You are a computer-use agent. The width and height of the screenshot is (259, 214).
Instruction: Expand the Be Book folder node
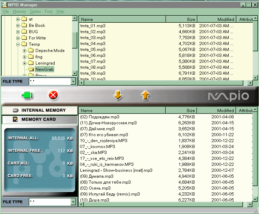18,25
